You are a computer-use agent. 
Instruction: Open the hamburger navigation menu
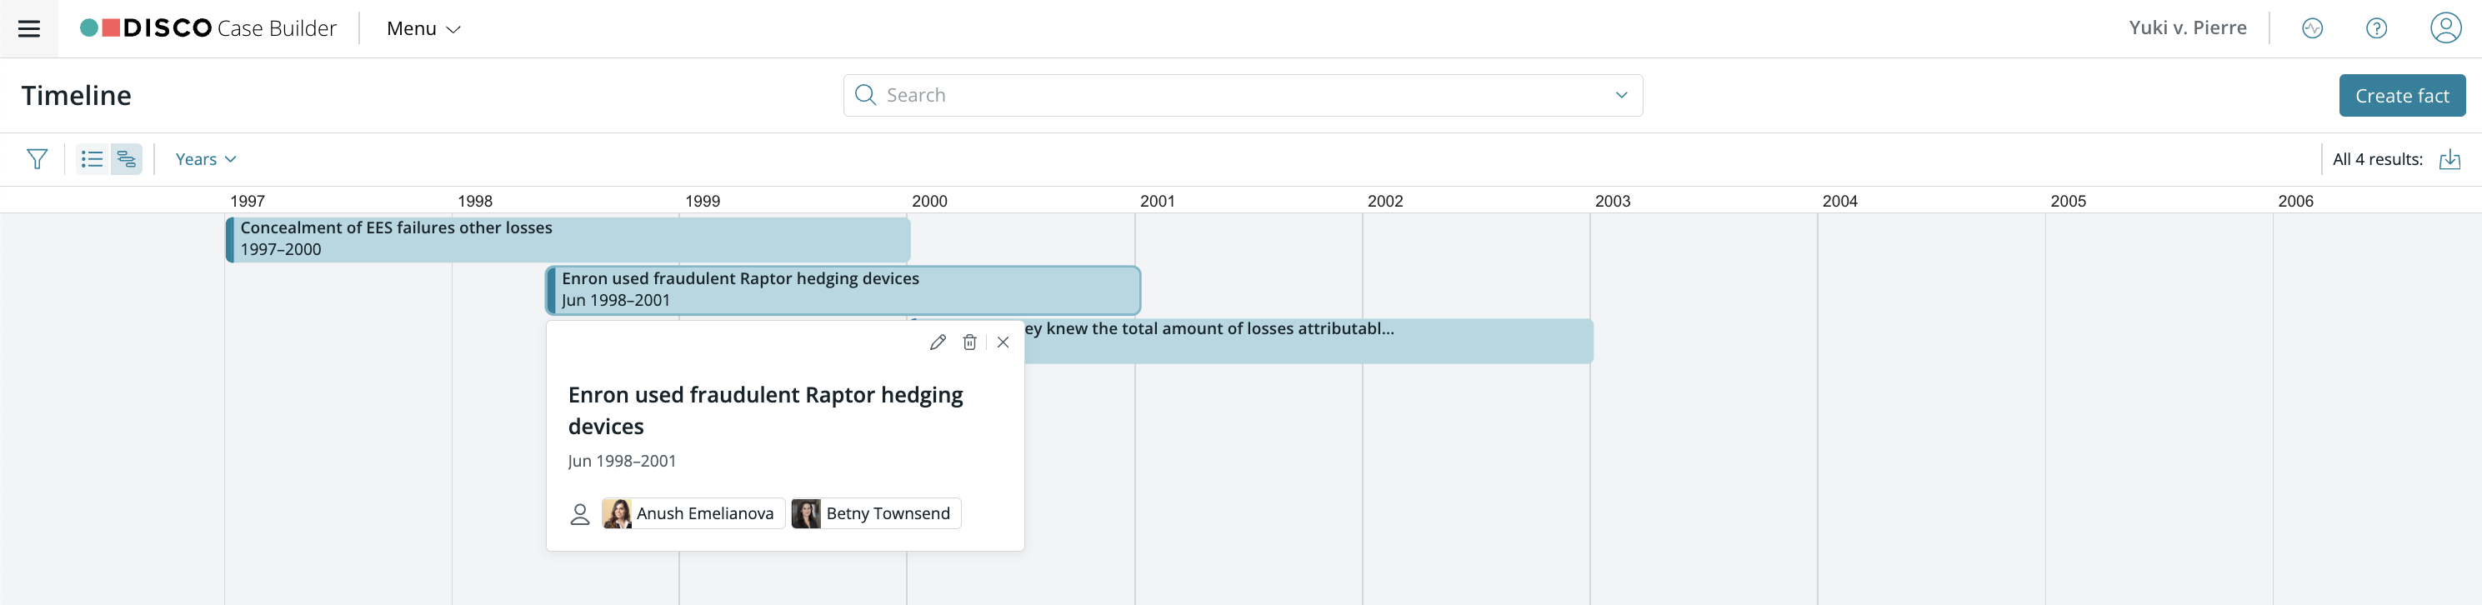(x=29, y=29)
